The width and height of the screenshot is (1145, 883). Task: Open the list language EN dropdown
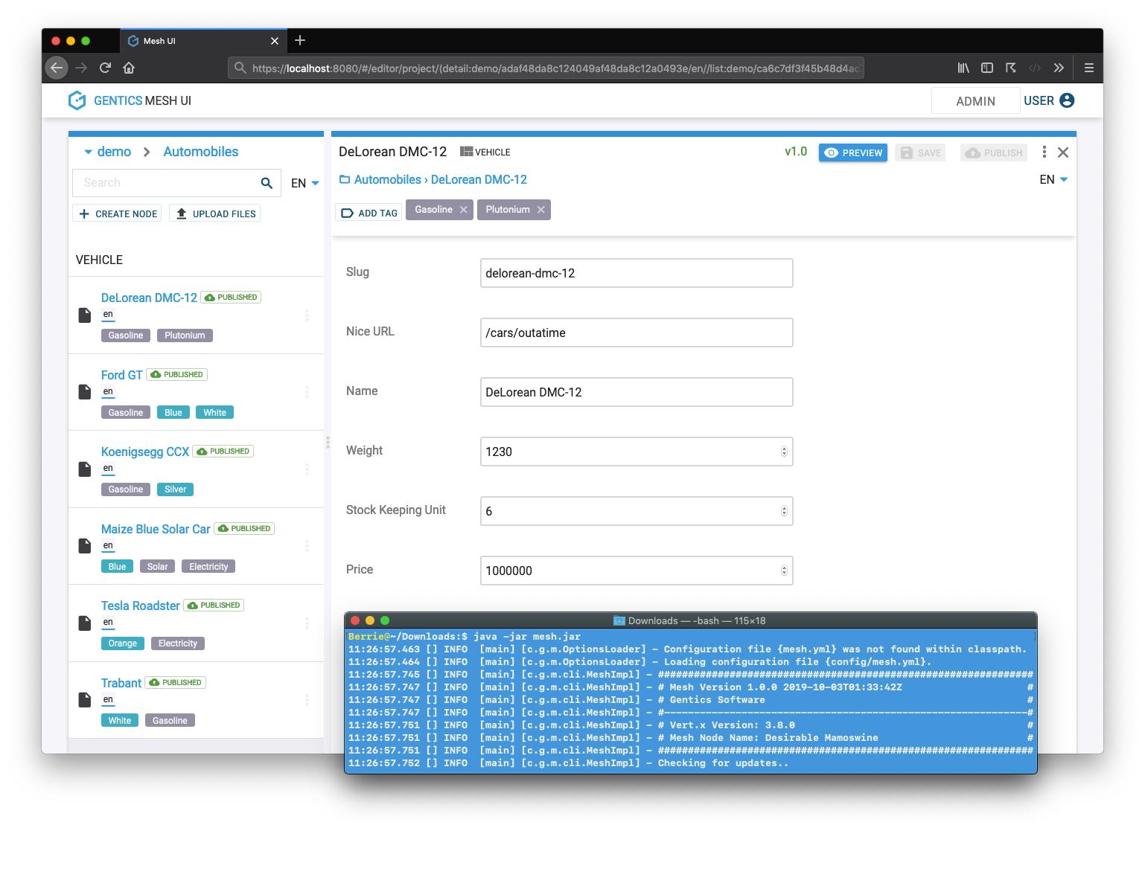click(x=305, y=183)
